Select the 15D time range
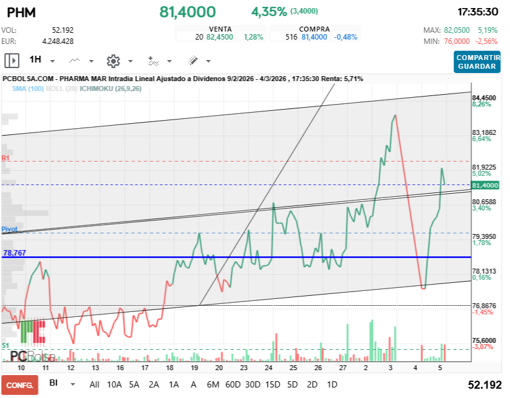 (x=272, y=384)
